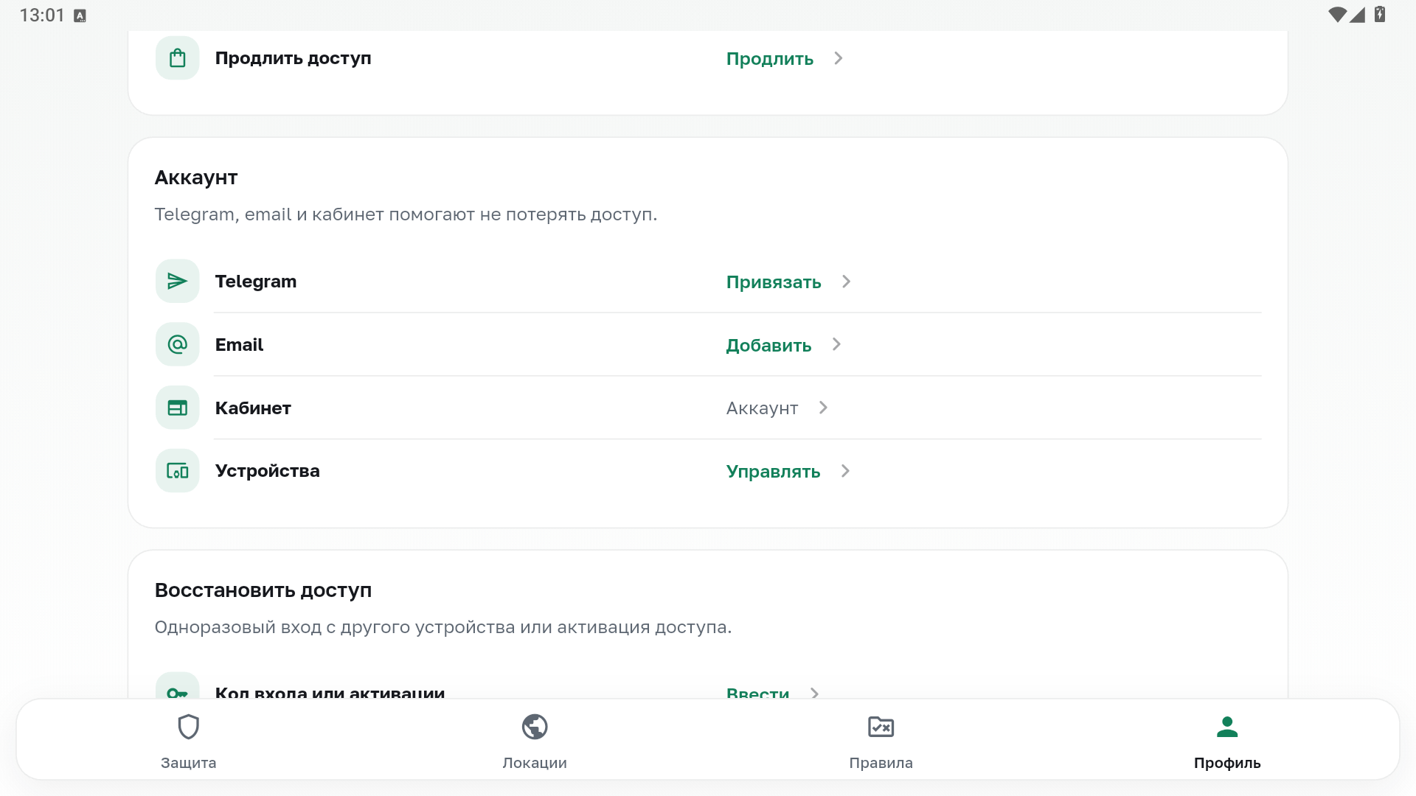This screenshot has height=796, width=1416.
Task: Tap the shopping bag icon beside Продлить доступ
Action: coord(178,58)
